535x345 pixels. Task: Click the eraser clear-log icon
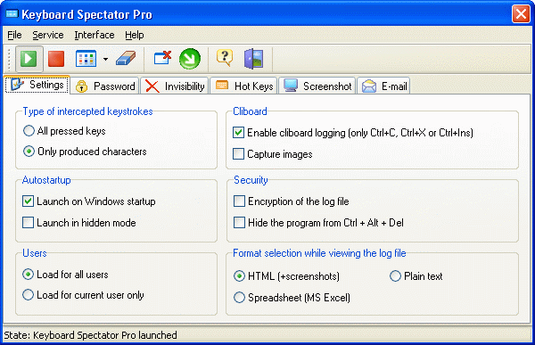point(126,58)
